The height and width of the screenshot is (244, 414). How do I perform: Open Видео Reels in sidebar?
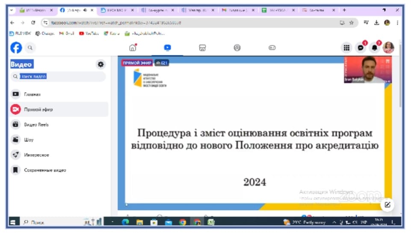tap(36, 125)
